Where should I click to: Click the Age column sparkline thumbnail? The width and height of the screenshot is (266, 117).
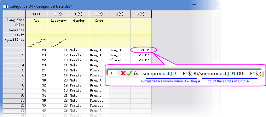(36, 43)
